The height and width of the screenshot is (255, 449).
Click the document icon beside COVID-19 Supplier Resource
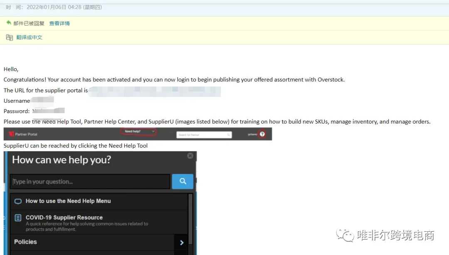pos(18,218)
